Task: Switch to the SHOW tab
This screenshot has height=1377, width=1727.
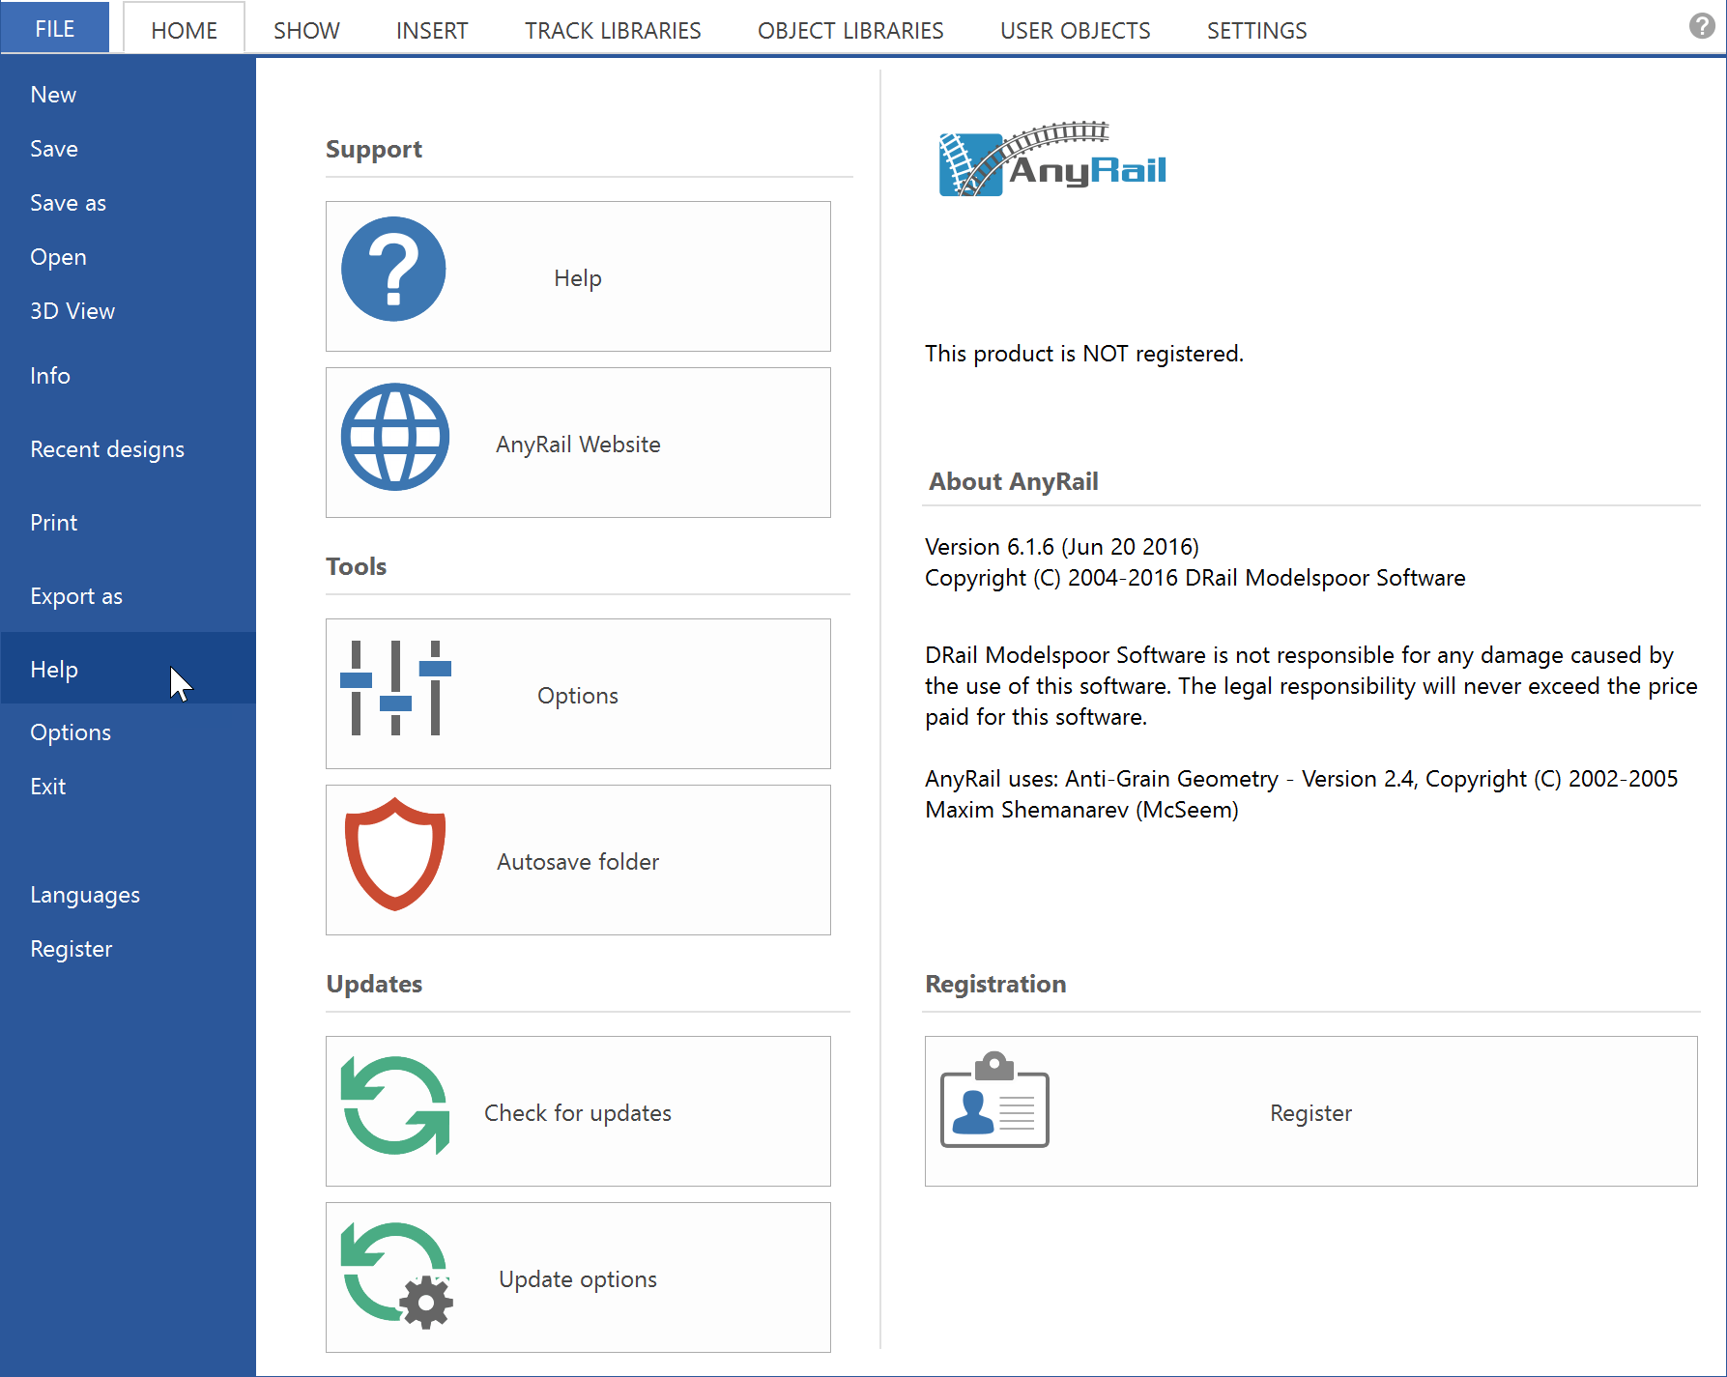Action: [x=306, y=30]
